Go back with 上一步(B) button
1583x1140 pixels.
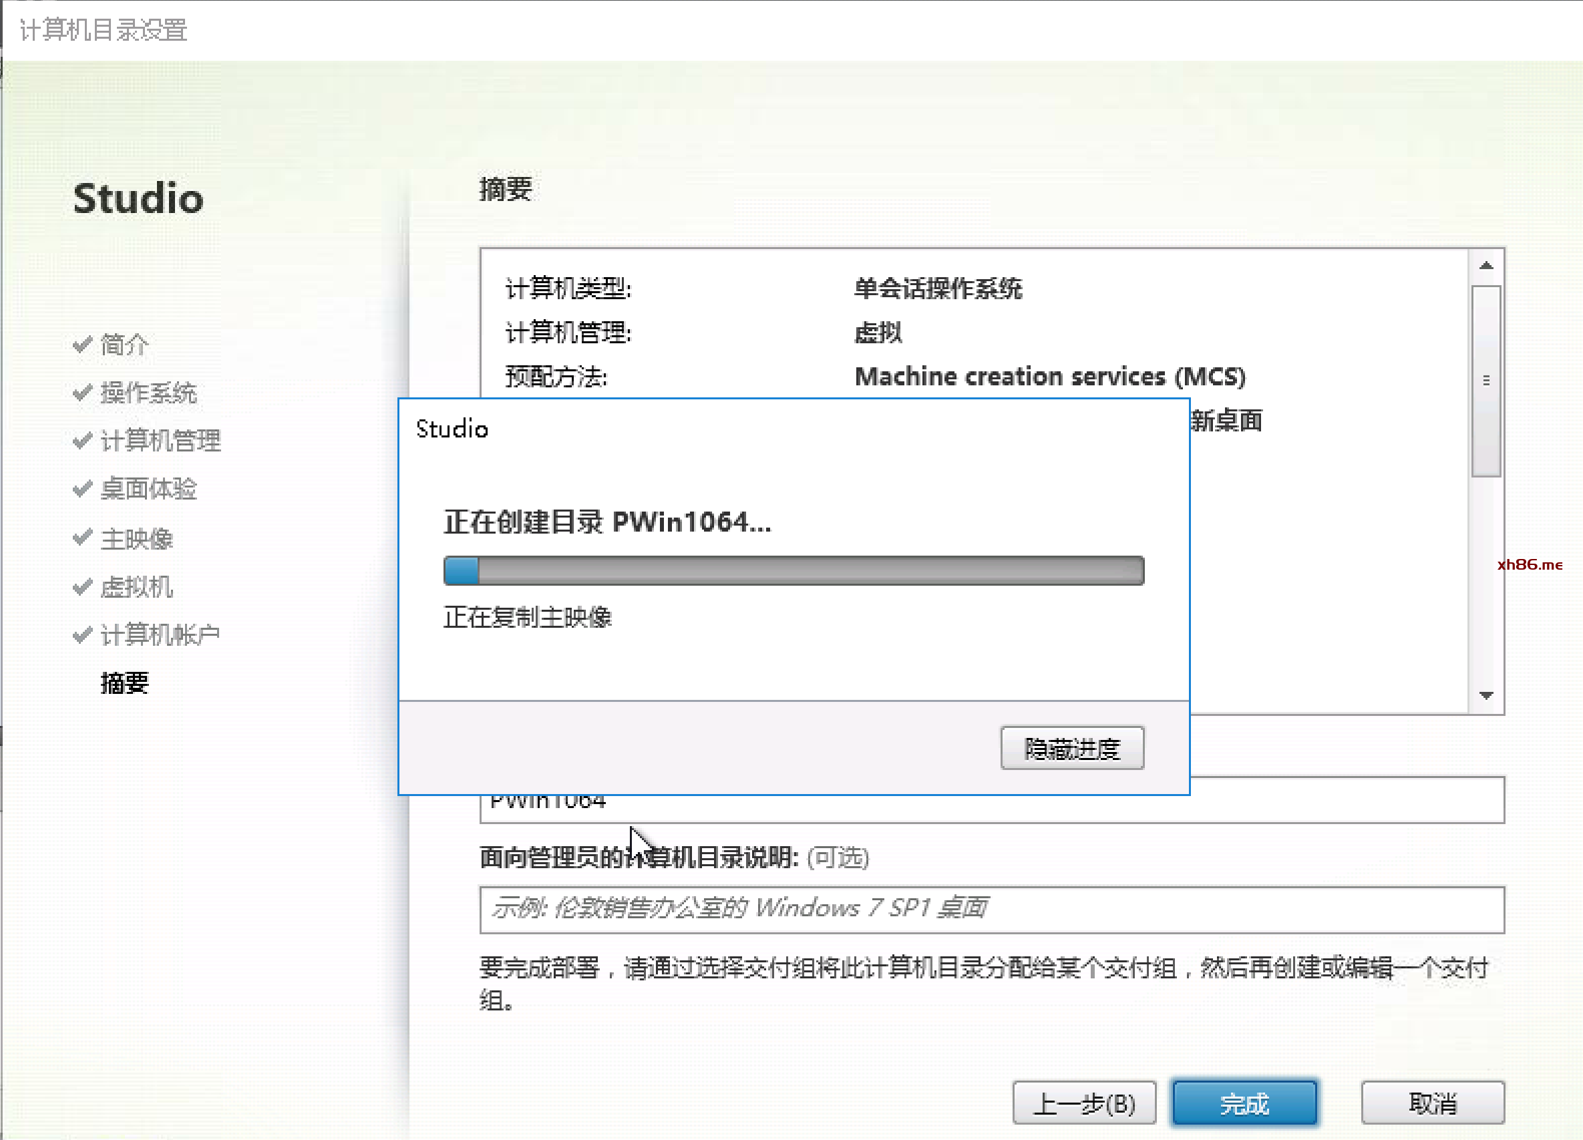coord(1083,1103)
